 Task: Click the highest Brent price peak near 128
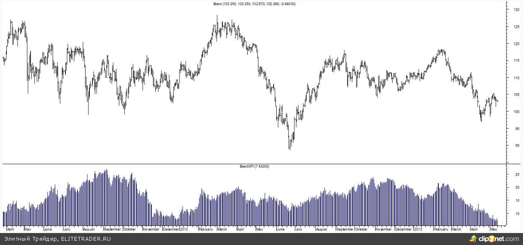[217, 17]
